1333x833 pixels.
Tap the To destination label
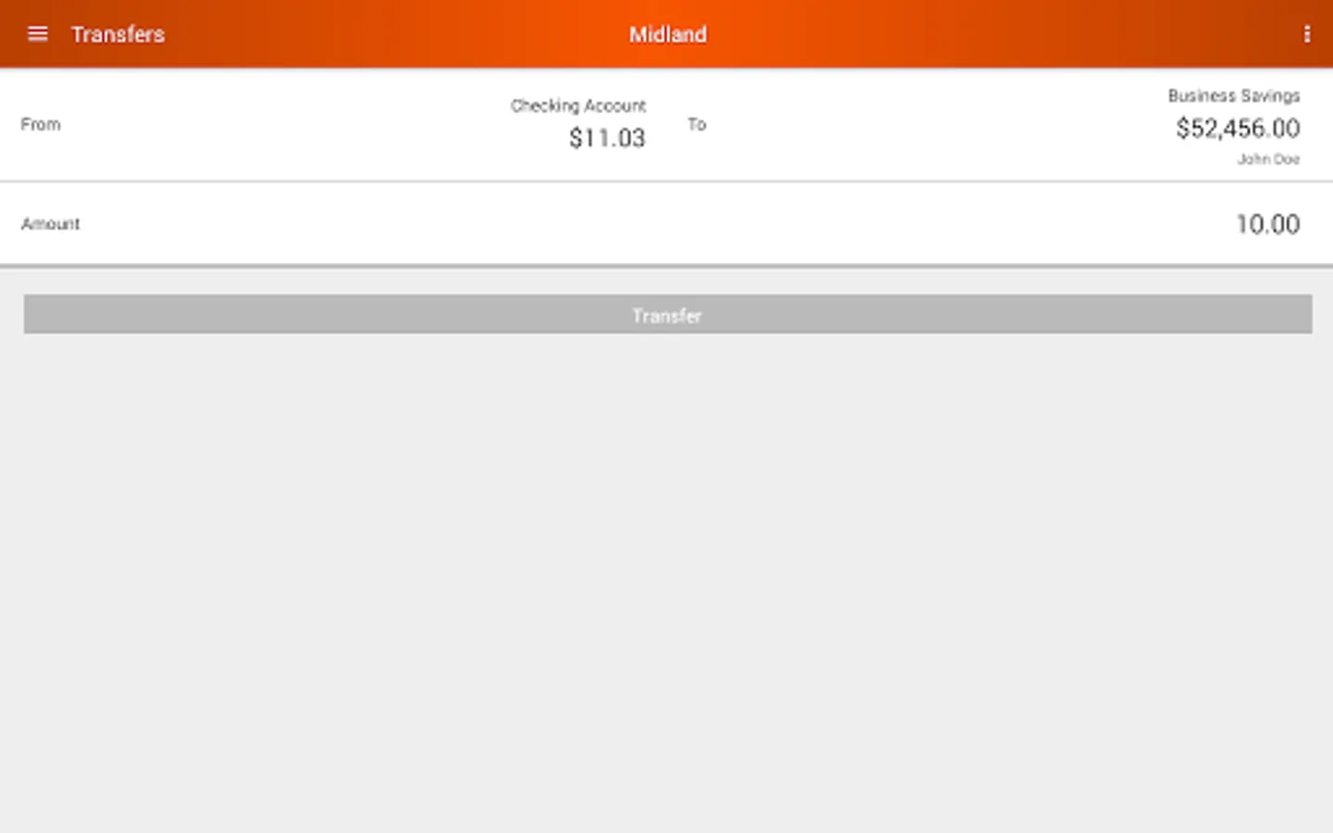coord(697,124)
